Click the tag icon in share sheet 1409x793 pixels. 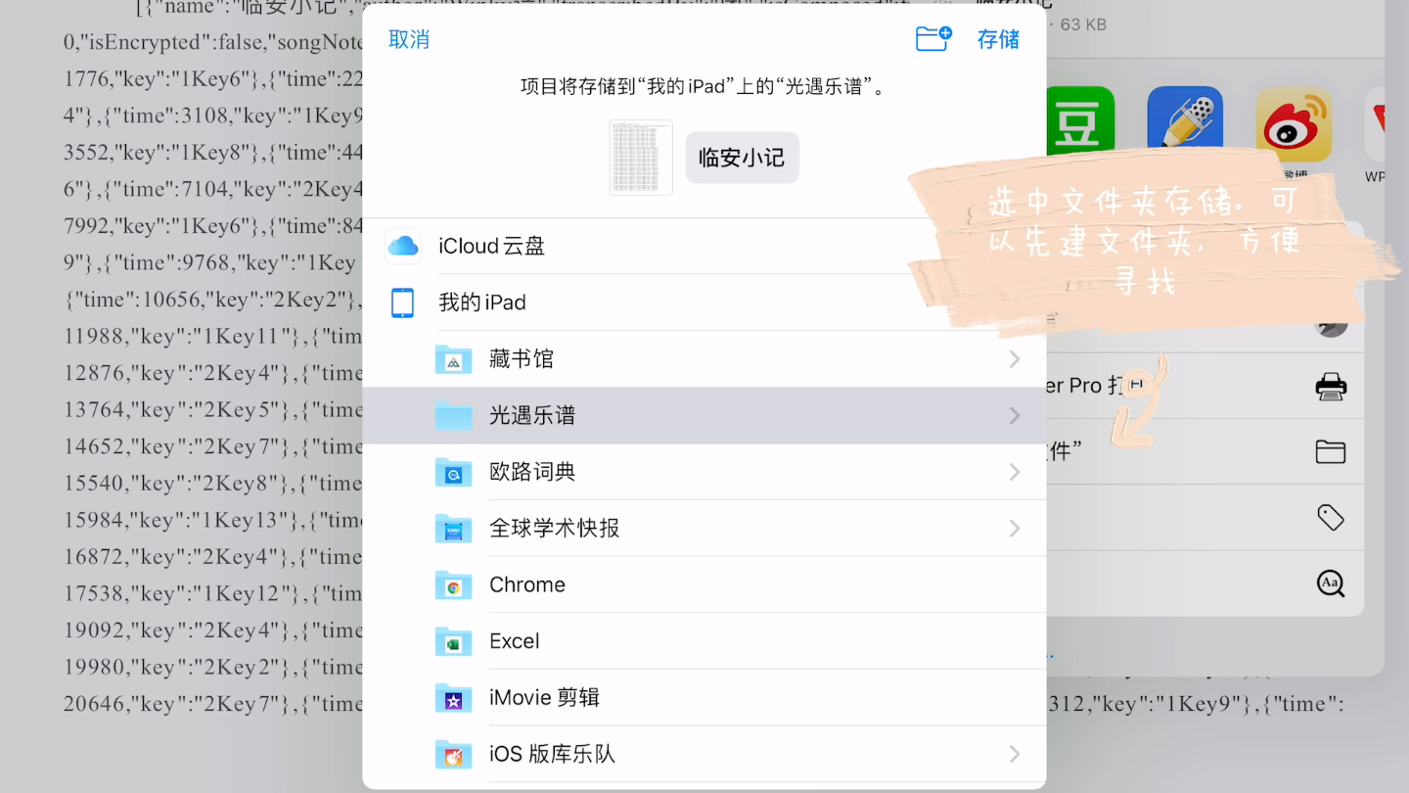click(1331, 517)
